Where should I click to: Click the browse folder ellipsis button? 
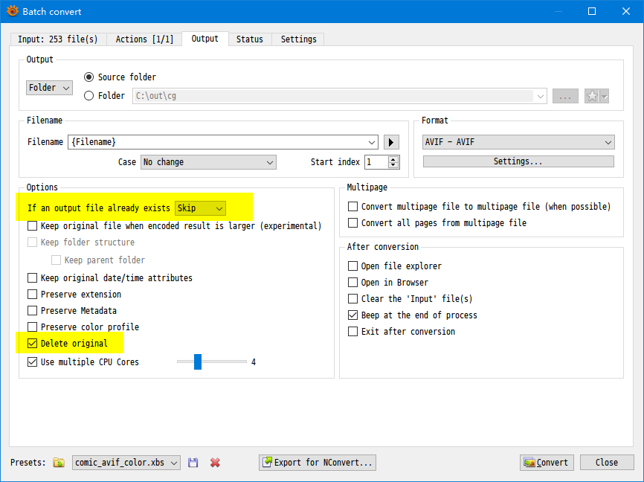[565, 96]
